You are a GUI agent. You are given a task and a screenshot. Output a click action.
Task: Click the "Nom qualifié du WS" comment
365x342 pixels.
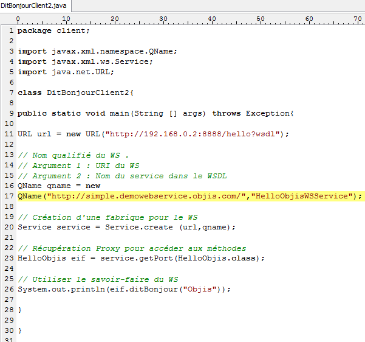pyautogui.click(x=73, y=155)
